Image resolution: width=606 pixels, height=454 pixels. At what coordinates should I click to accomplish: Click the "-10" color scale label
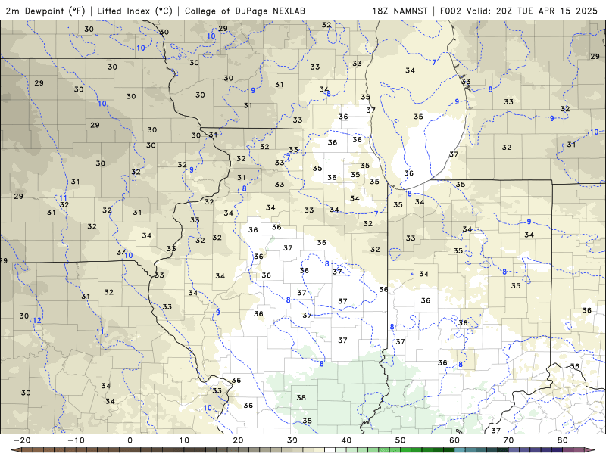(76, 440)
